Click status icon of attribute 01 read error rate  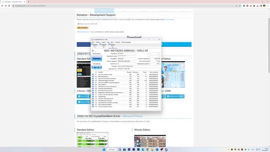click(x=93, y=74)
